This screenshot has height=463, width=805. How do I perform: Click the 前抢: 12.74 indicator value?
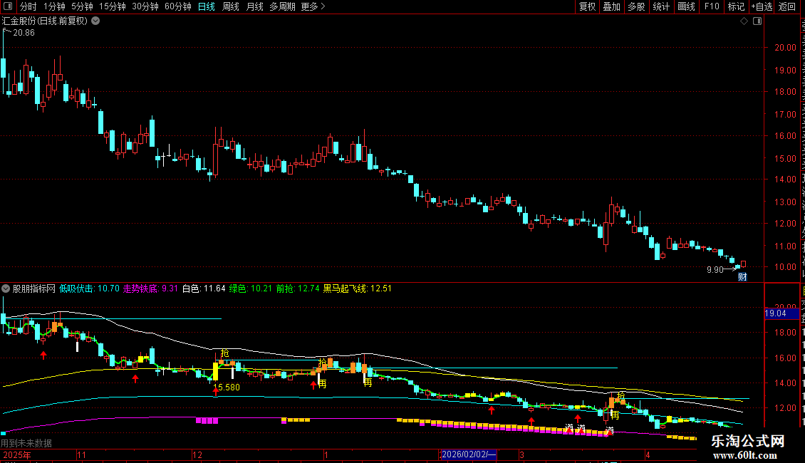[x=298, y=288]
